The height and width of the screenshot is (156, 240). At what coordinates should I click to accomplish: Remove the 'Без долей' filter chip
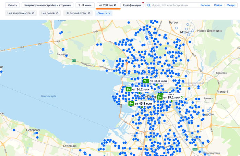coord(57,13)
